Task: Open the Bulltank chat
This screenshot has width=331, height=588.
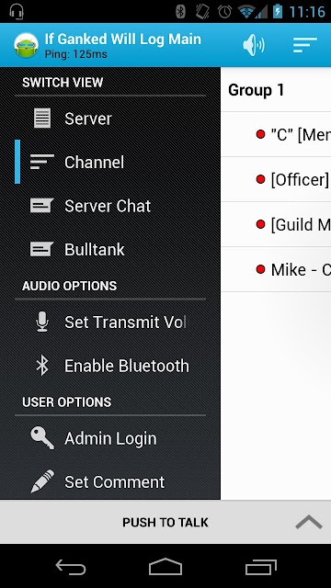Action: [x=110, y=249]
